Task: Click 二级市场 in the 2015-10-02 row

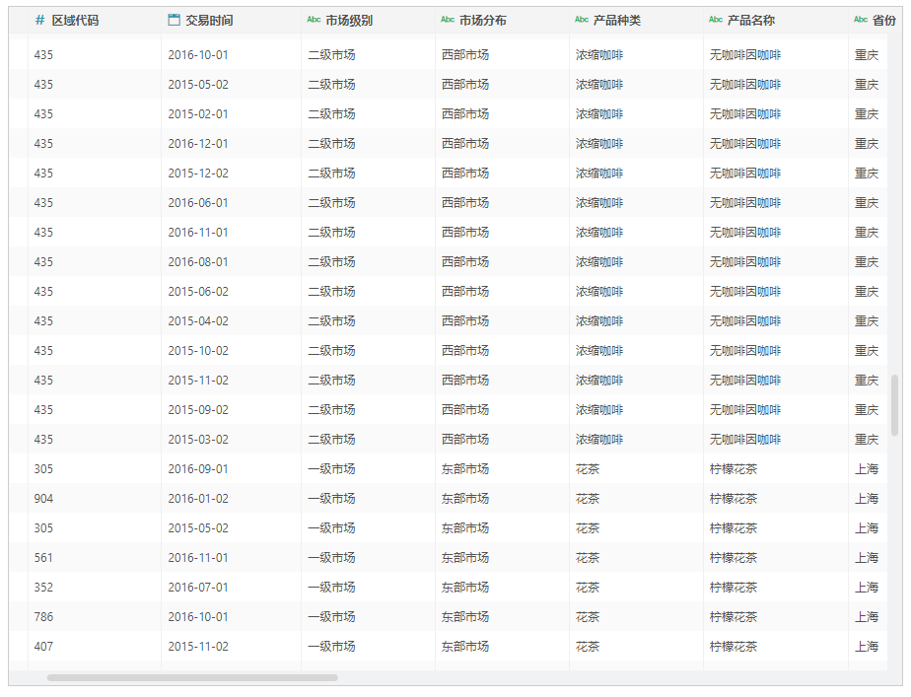Action: tap(331, 351)
